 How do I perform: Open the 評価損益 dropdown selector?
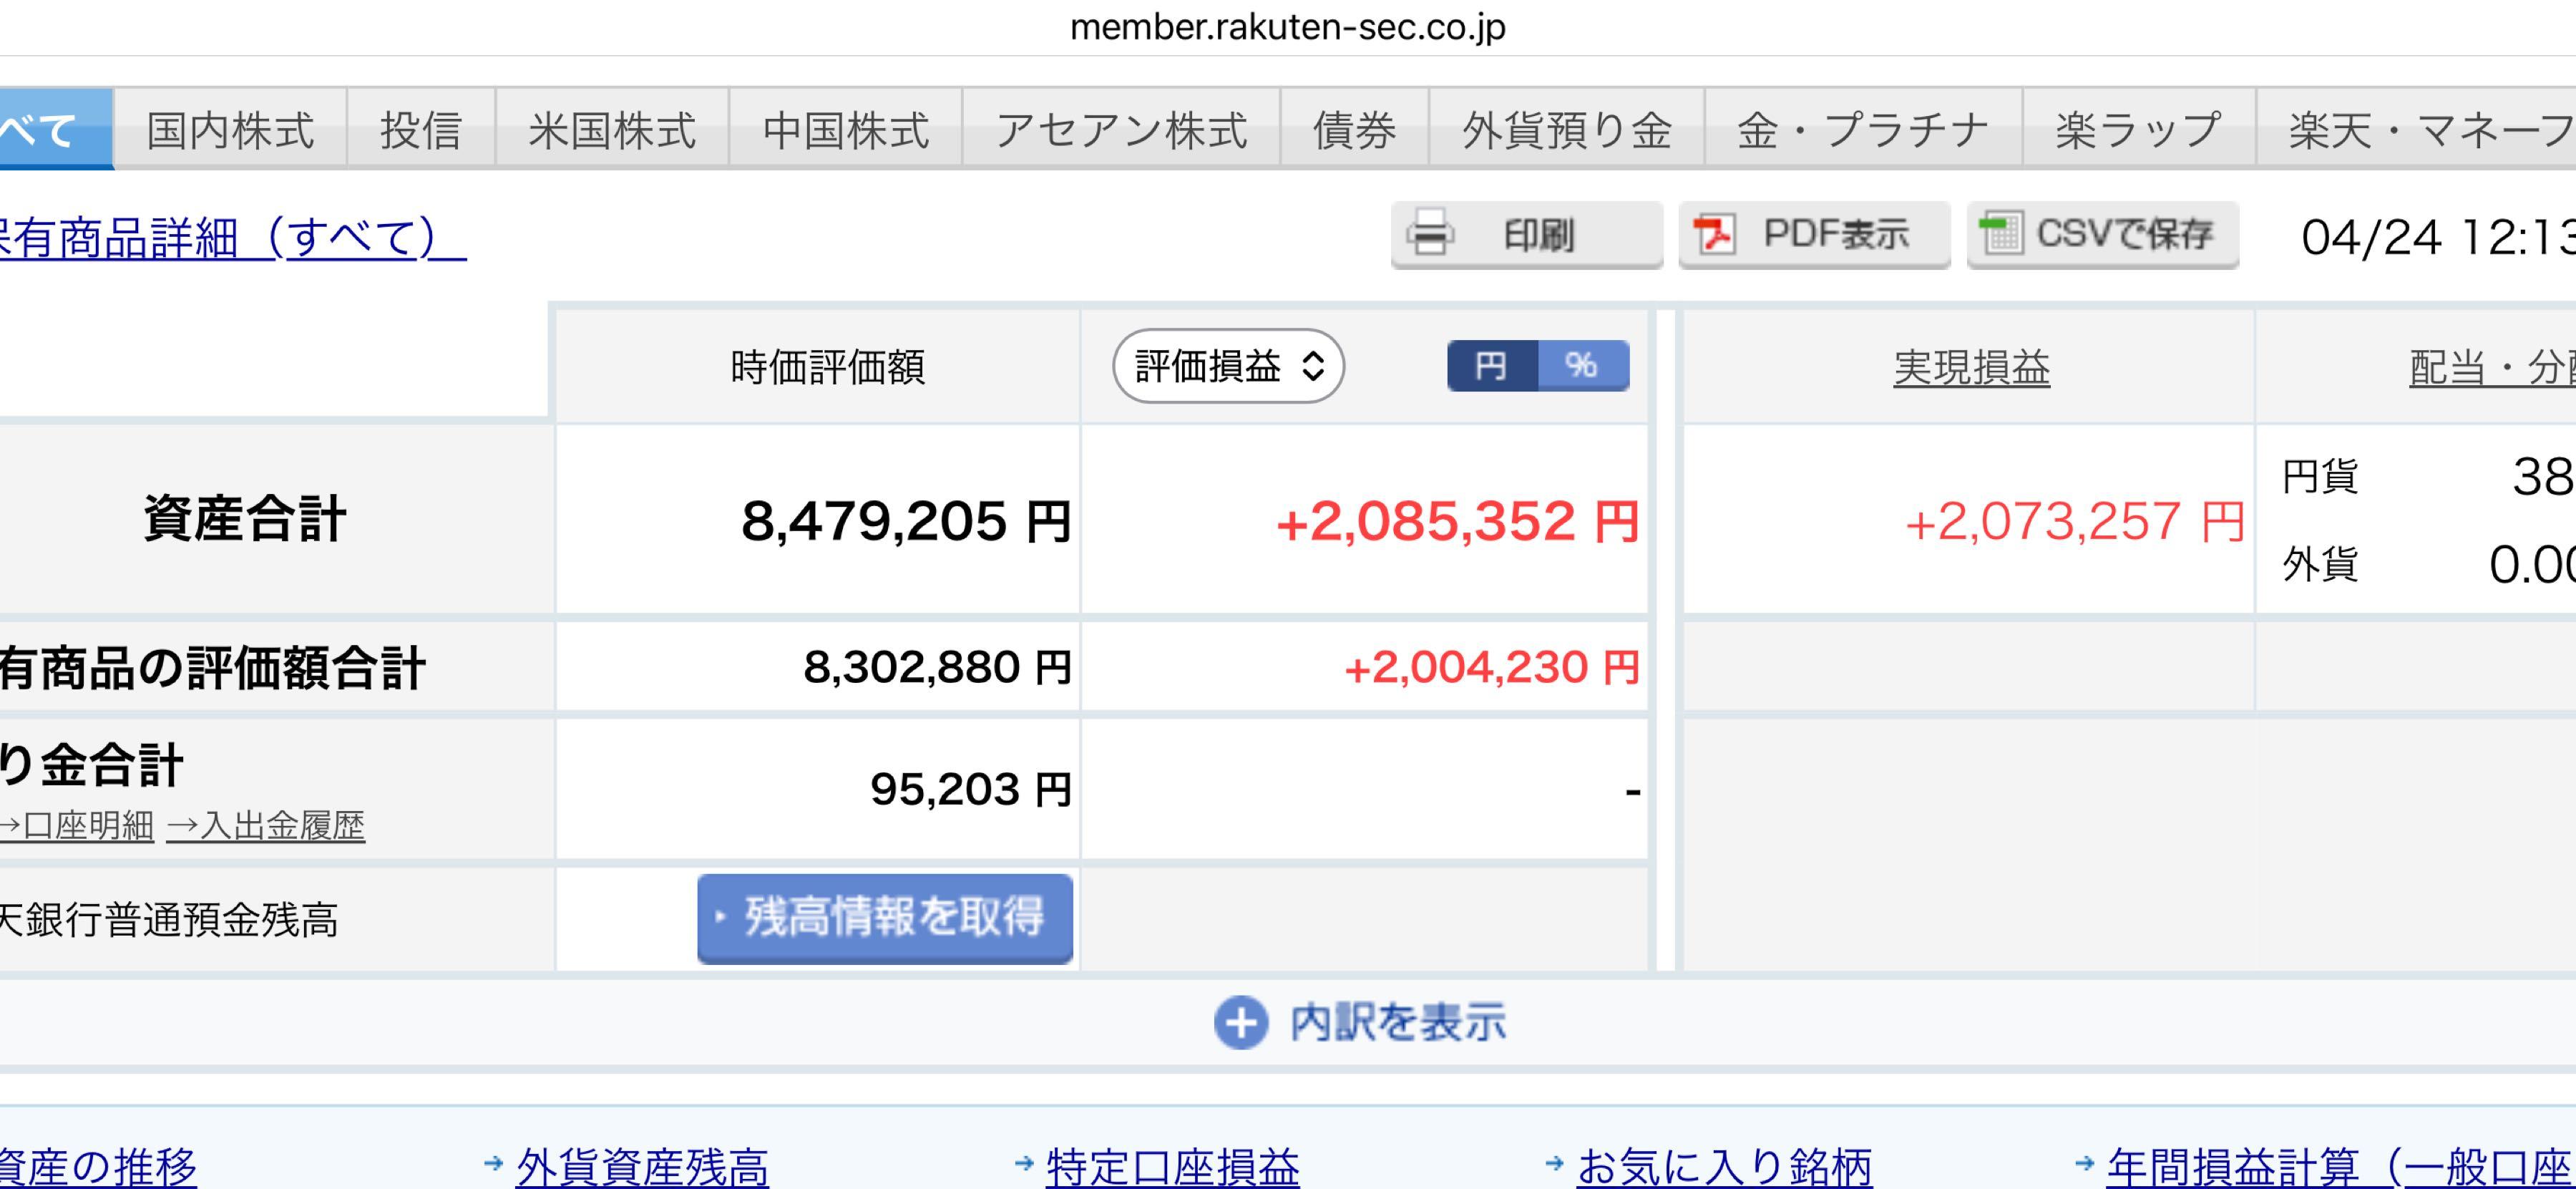1228,366
